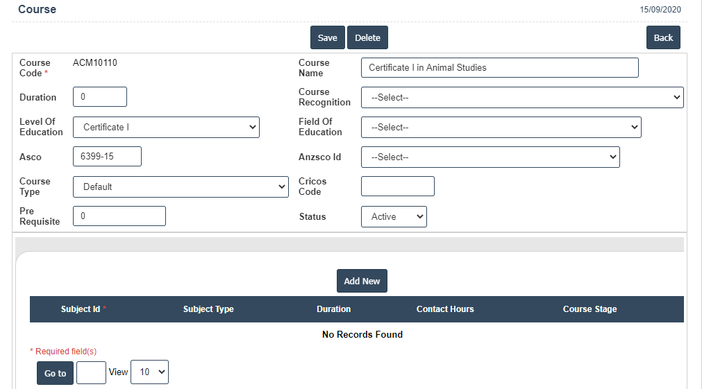Open Course Recognition dropdown
This screenshot has height=389, width=702.
point(522,98)
